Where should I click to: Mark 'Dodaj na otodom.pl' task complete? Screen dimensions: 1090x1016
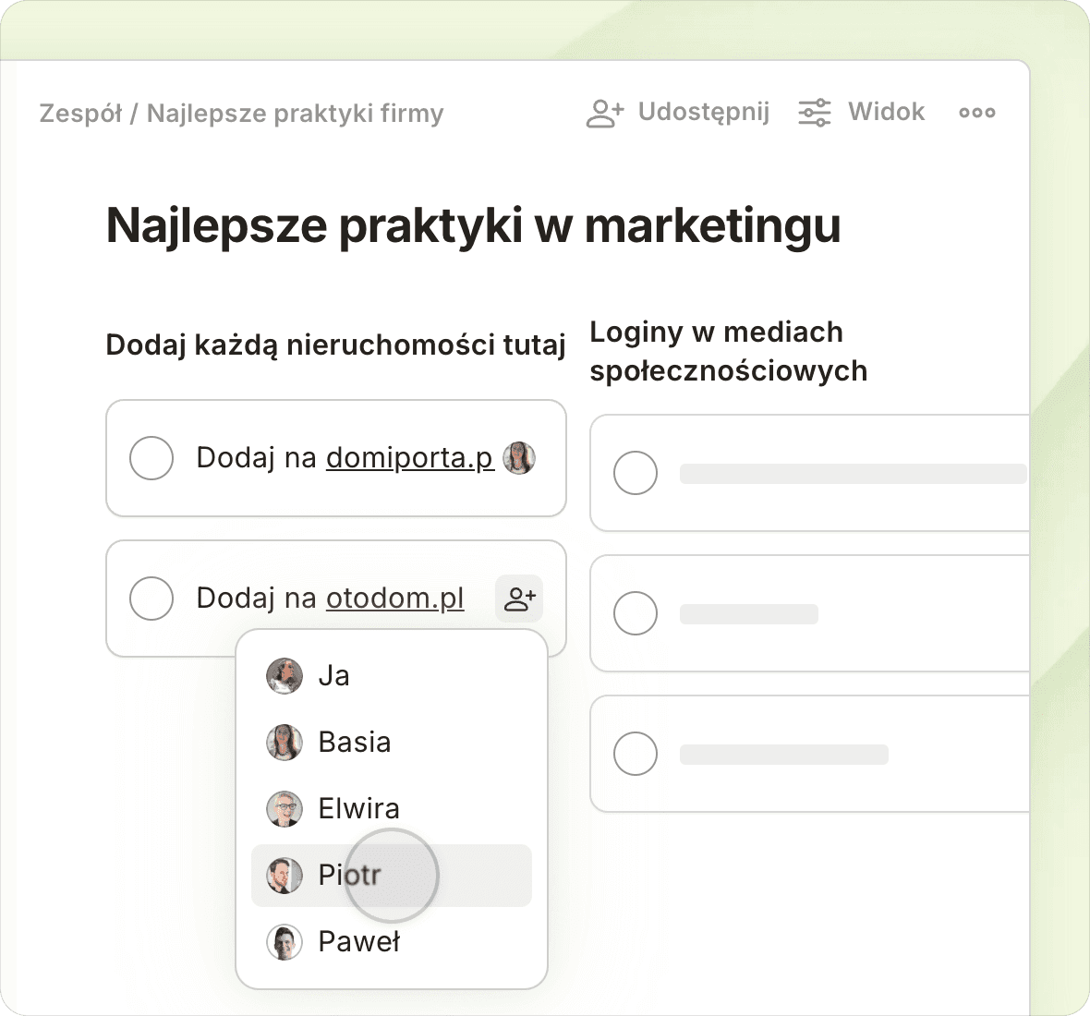point(151,599)
